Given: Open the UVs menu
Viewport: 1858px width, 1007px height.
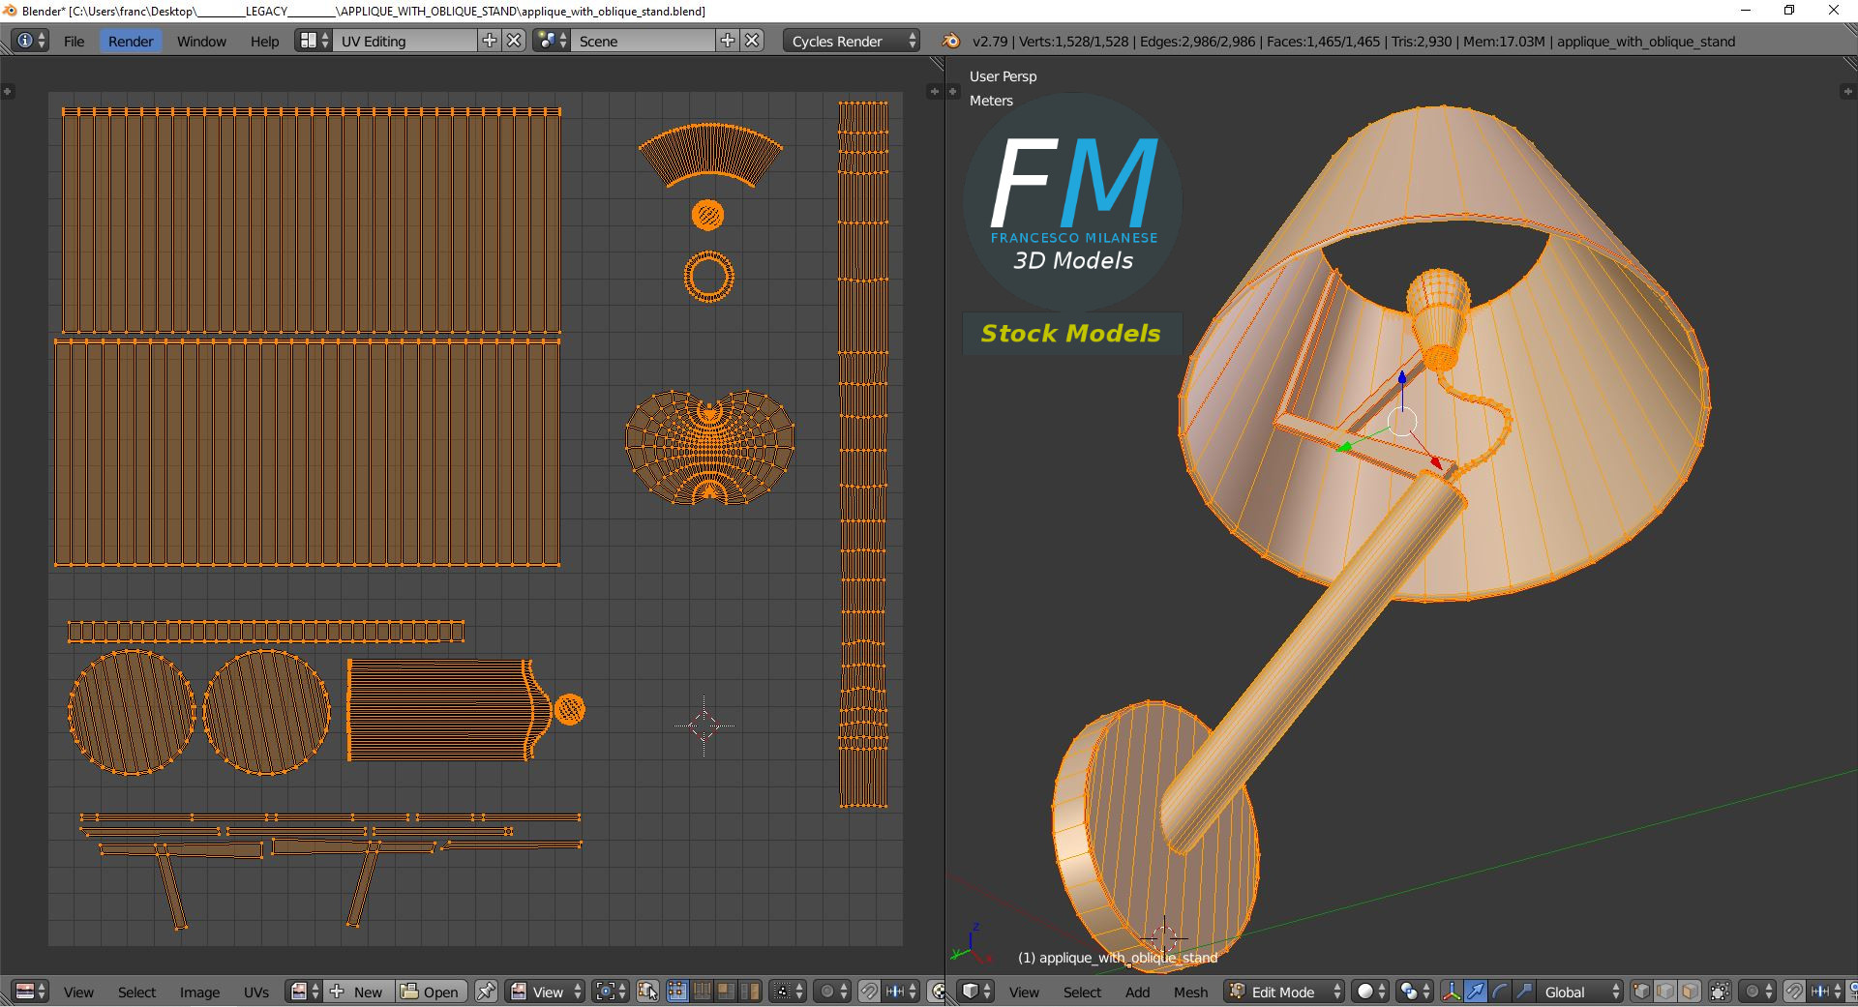Looking at the screenshot, I should [256, 992].
